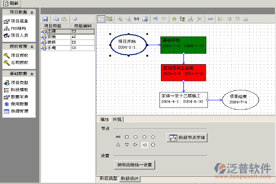This screenshot has height=184, width=276.
Task: Select the diamond node shape
Action: coord(153,136)
